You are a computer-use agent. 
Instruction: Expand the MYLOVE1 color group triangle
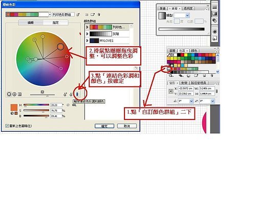click(x=87, y=40)
